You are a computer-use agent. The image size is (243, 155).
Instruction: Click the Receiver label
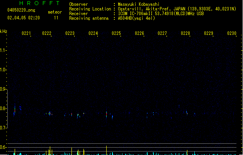tap(78, 14)
